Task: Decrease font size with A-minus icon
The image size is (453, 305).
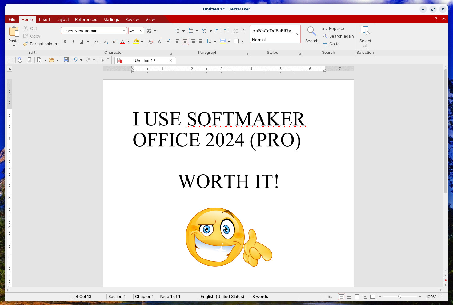Action: (168, 42)
